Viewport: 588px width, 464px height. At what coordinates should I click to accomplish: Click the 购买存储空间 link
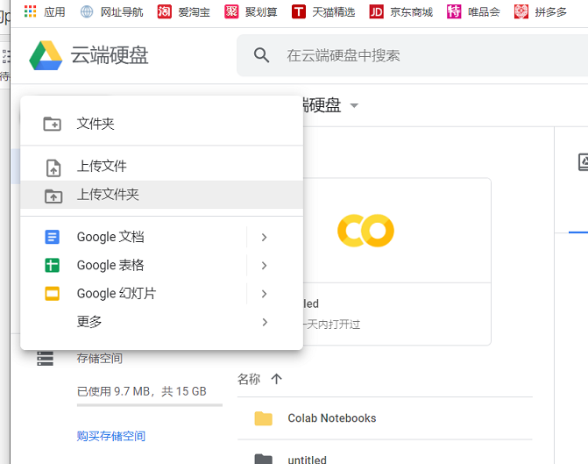tap(111, 436)
